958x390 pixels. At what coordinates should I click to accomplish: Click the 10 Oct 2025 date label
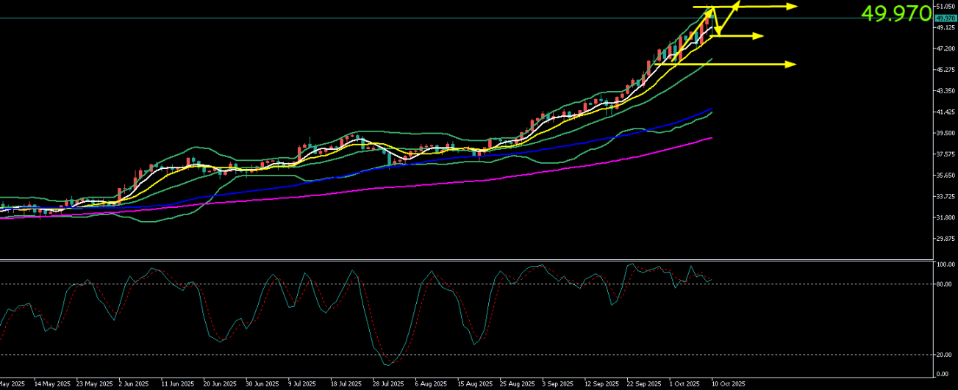pyautogui.click(x=728, y=383)
